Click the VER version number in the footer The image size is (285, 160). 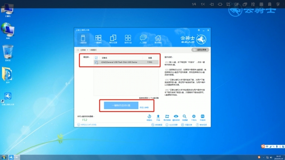pos(88,125)
